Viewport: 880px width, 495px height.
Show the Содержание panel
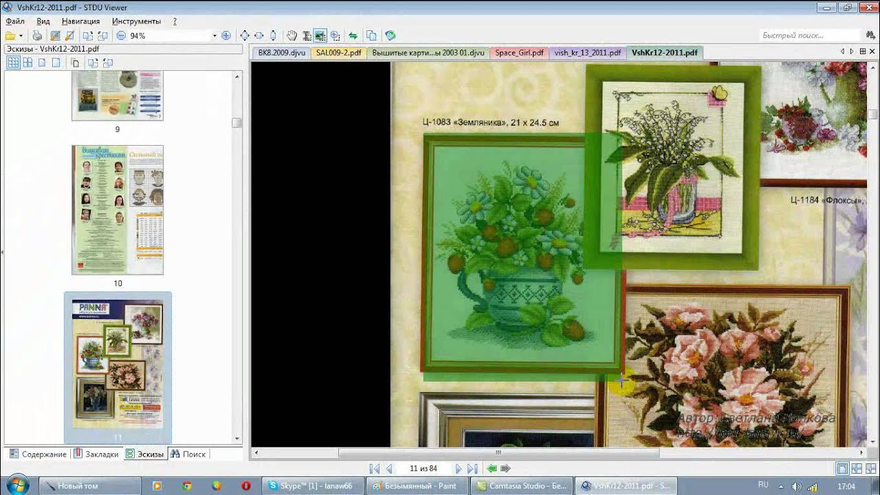click(x=37, y=454)
